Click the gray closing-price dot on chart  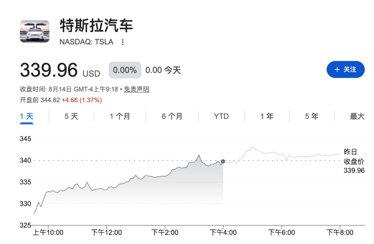223,161
